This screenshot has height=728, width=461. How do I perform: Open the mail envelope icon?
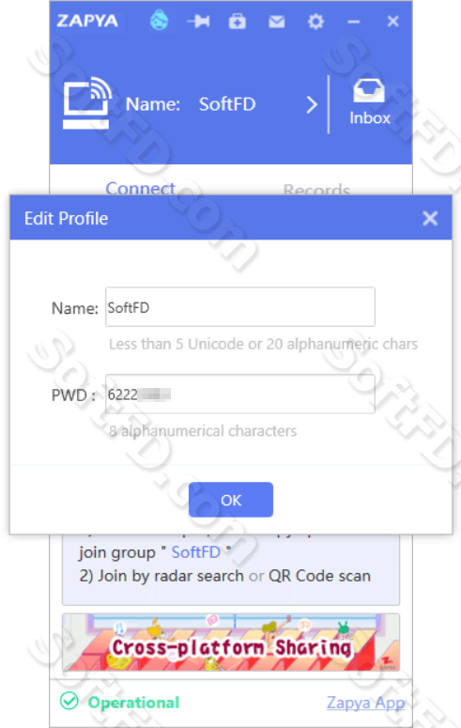(x=277, y=22)
